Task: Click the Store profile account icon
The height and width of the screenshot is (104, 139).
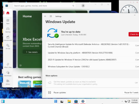Action: [x=83, y=6]
